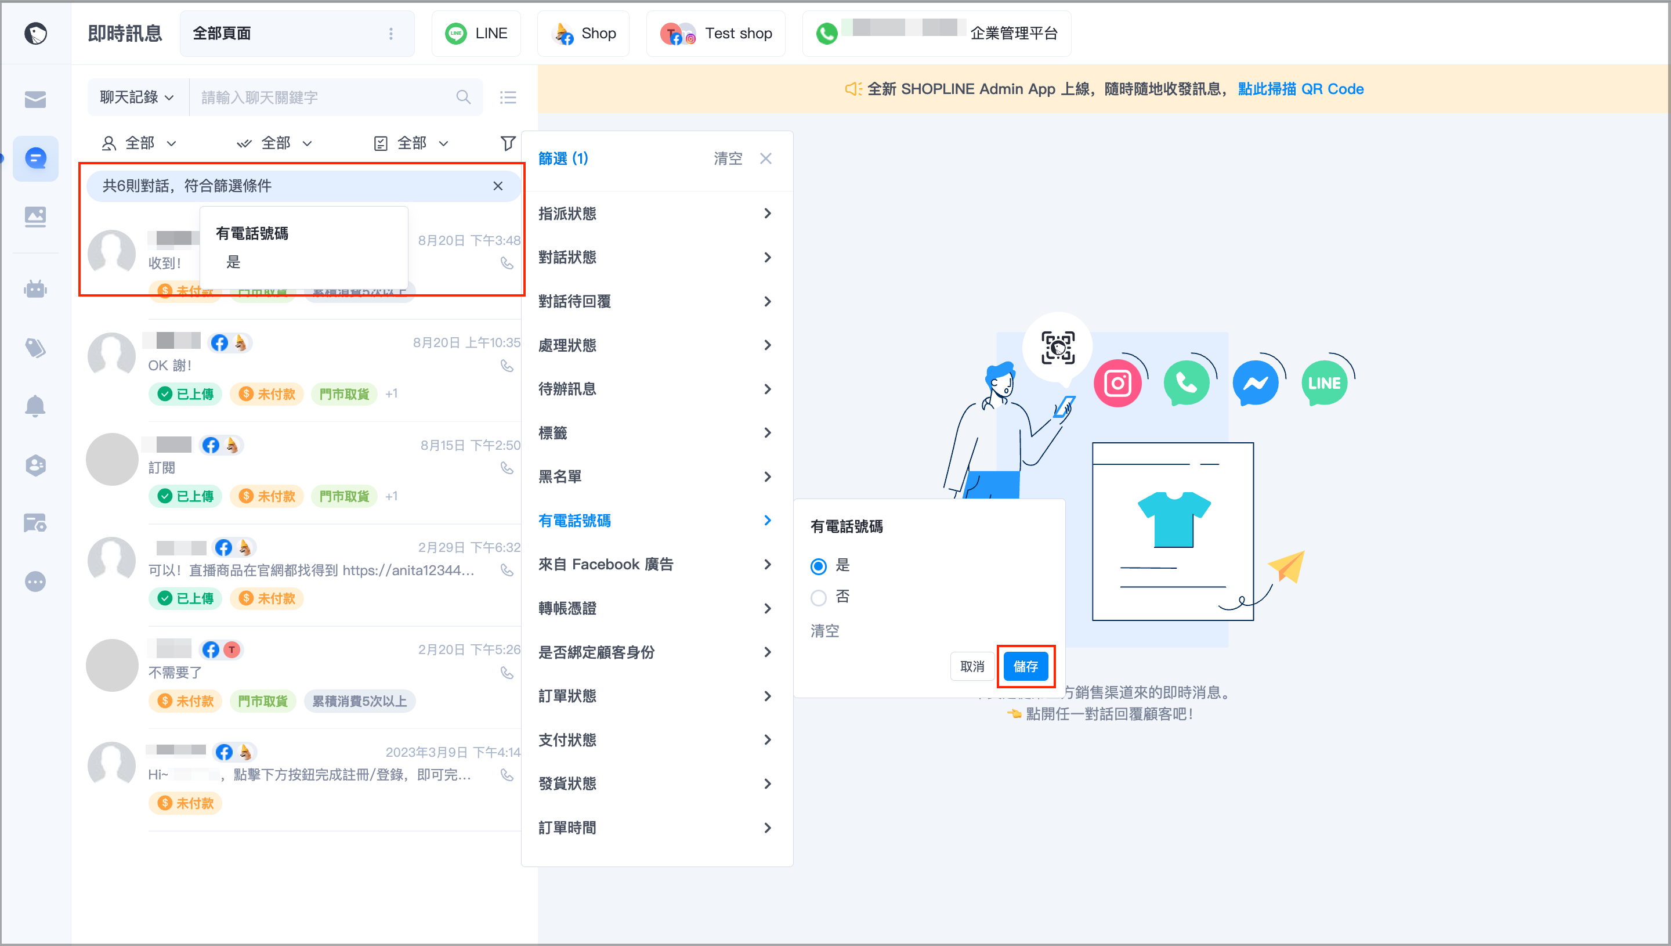Switch to the LINE channel tab

(476, 33)
